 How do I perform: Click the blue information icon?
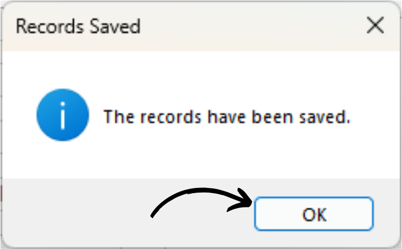[63, 115]
